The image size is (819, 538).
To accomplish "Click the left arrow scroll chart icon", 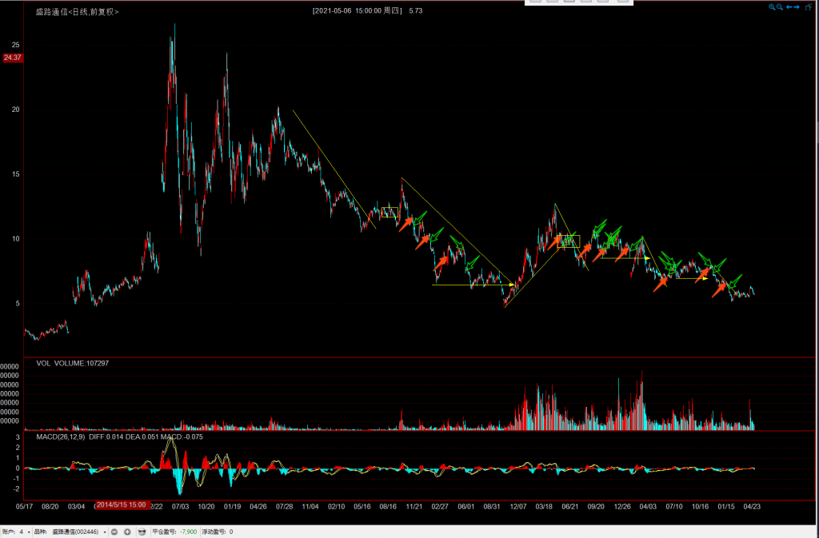I will (x=789, y=6).
